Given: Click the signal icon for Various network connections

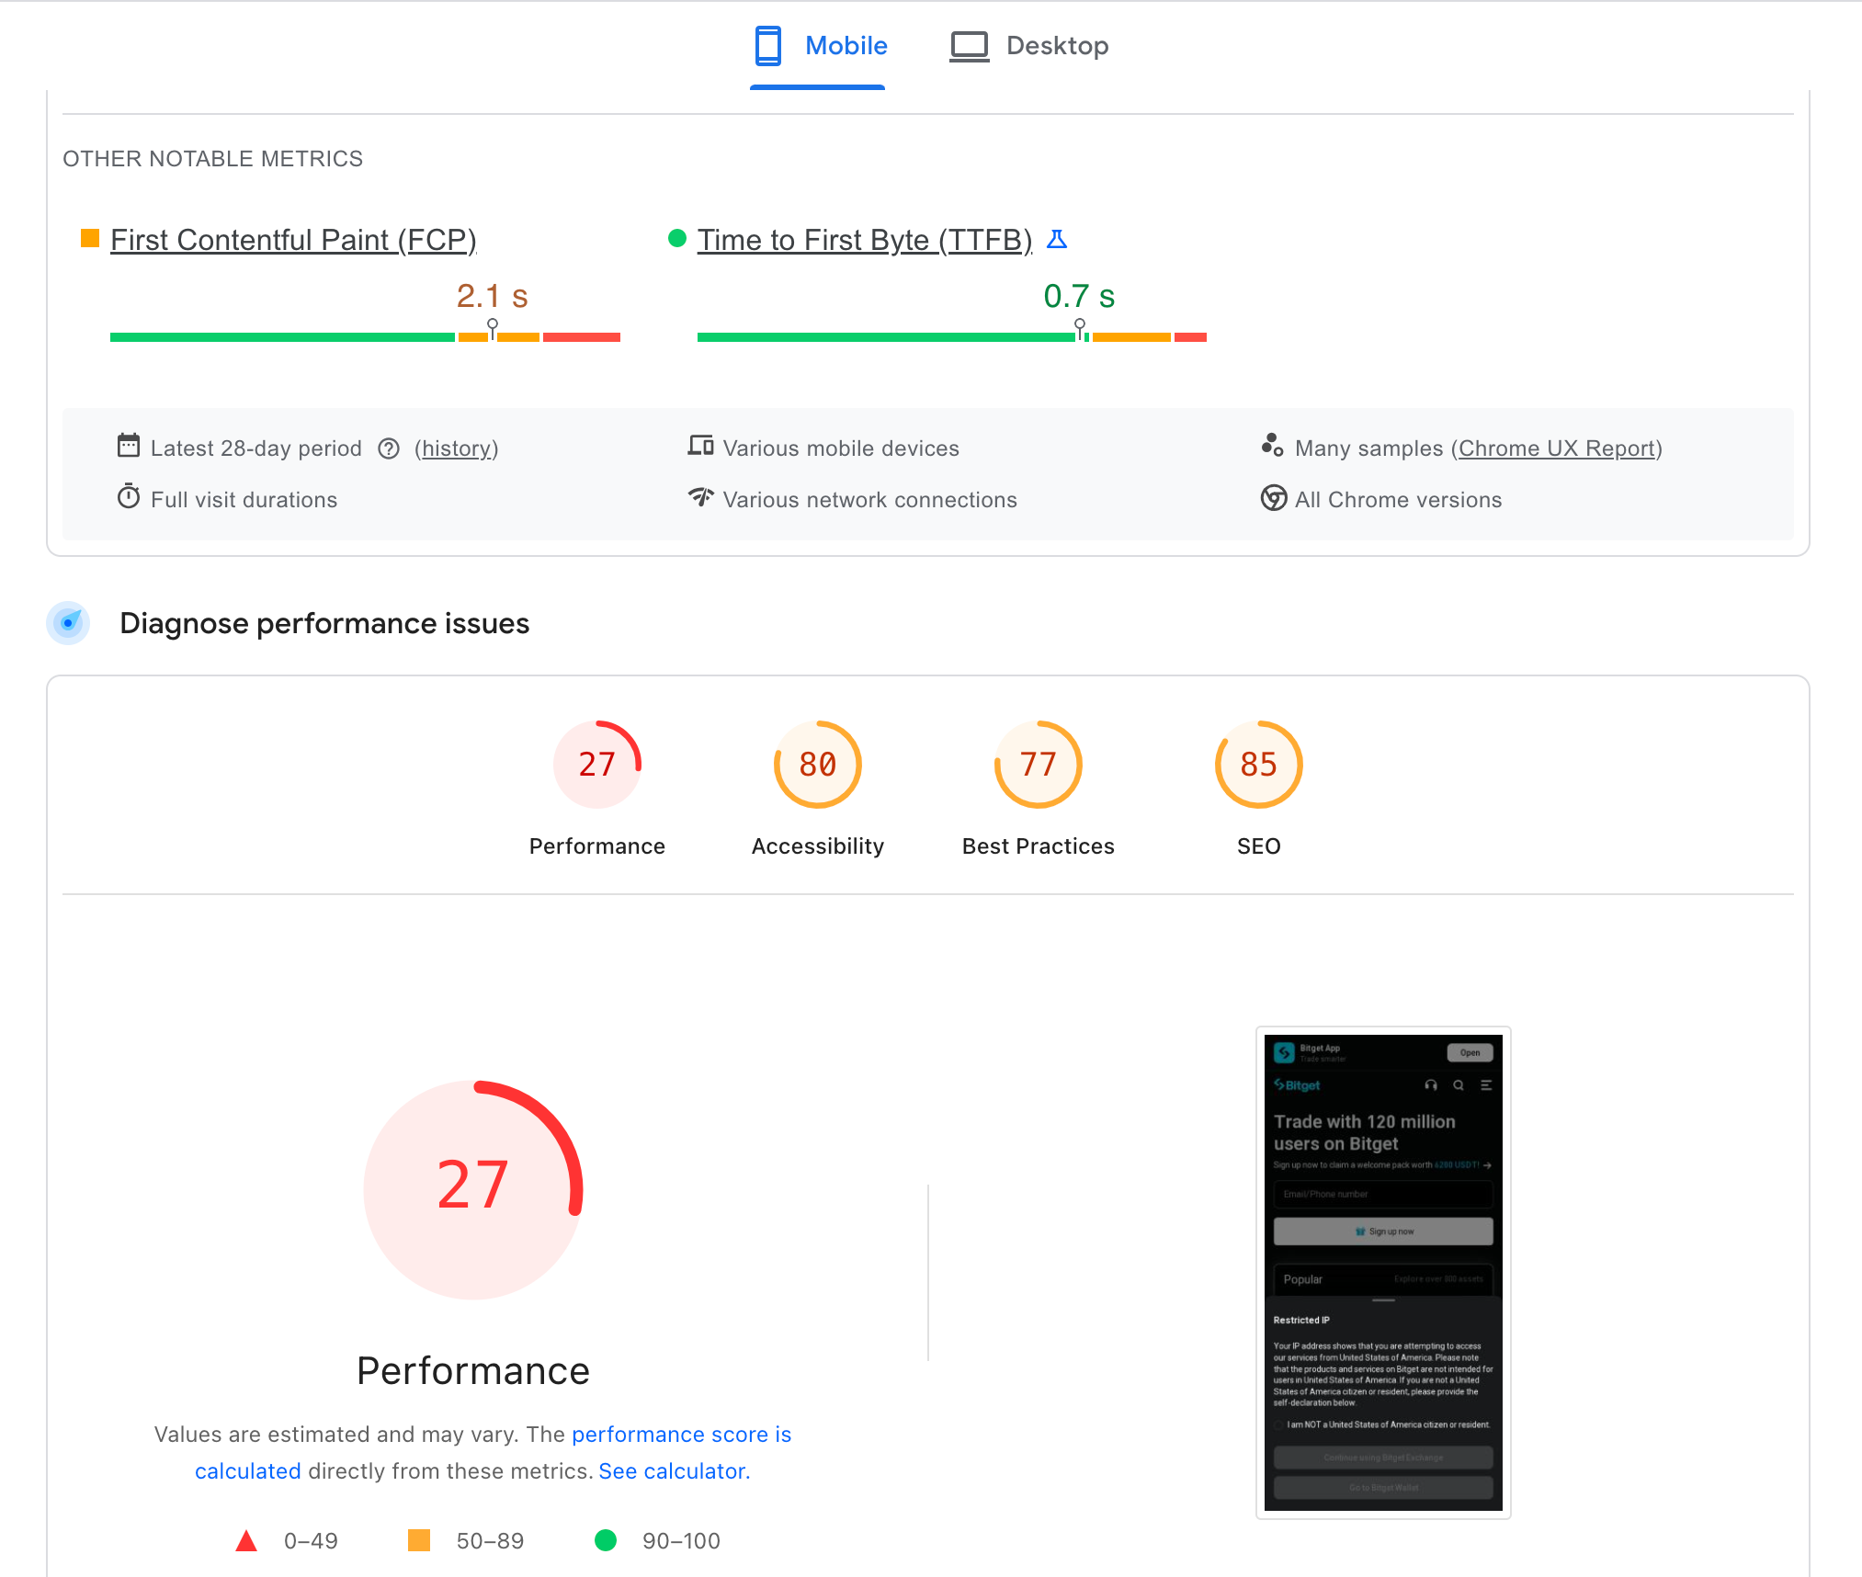Looking at the screenshot, I should click(x=701, y=498).
